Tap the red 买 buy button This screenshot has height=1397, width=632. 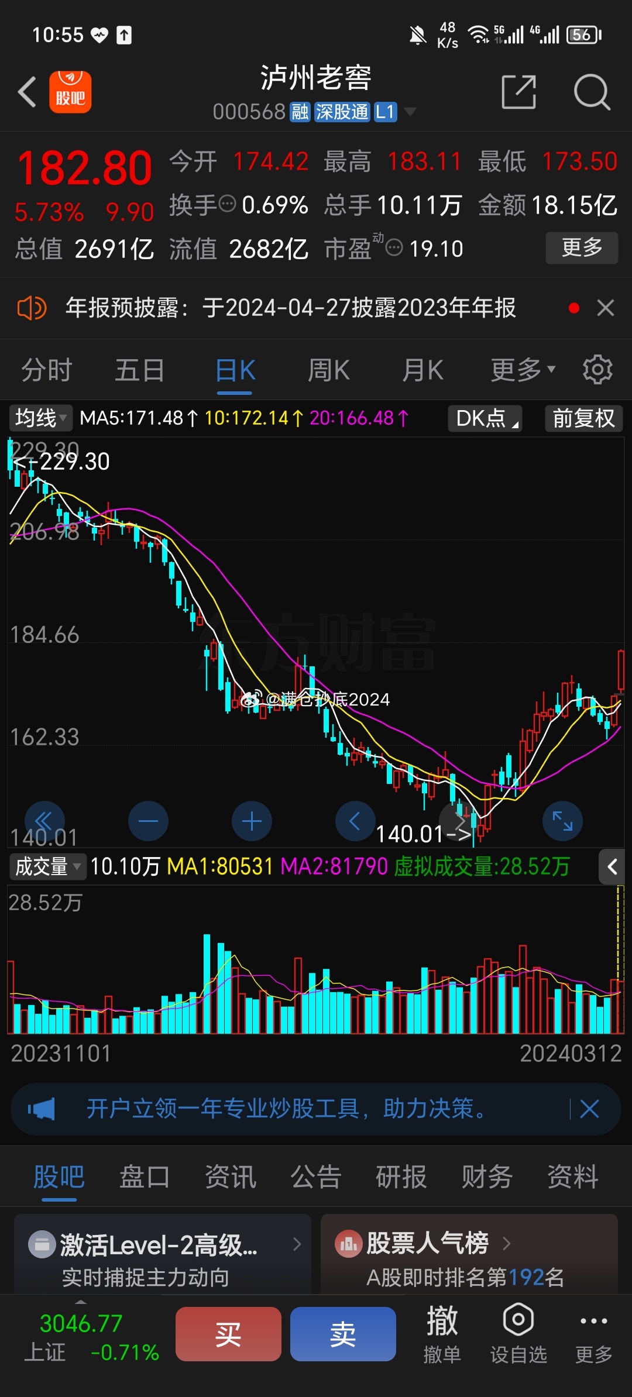click(x=228, y=1334)
